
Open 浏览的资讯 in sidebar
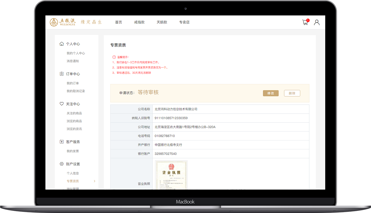coord(74,129)
